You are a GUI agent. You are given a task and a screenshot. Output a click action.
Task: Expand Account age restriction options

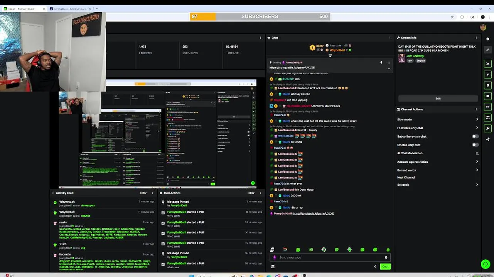tap(477, 162)
